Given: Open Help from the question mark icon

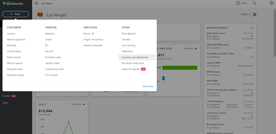Looking at the screenshot, I should point(238,3).
